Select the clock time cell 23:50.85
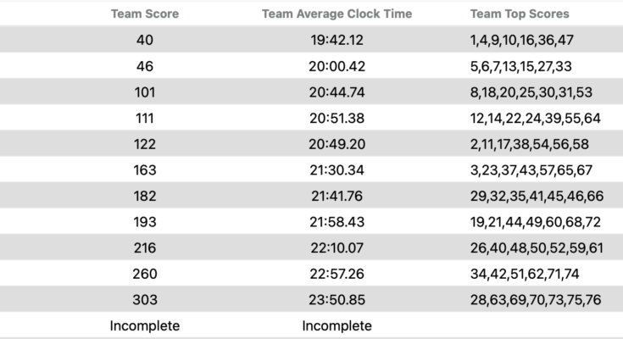Screen dimensions: 623x339 (x=337, y=300)
